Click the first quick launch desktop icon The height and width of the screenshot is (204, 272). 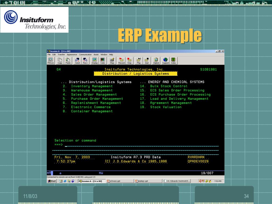[61, 181]
